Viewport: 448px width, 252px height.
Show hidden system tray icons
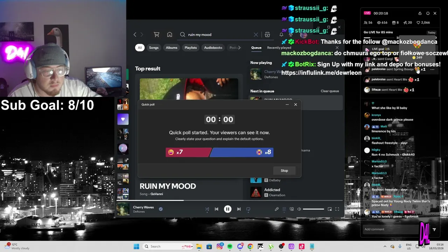point(385,246)
